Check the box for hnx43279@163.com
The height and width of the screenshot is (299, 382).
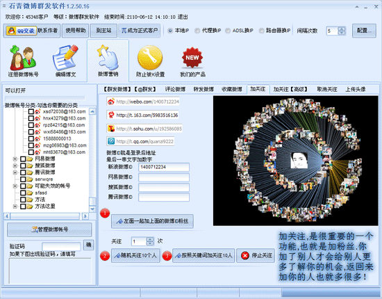tap(31, 118)
